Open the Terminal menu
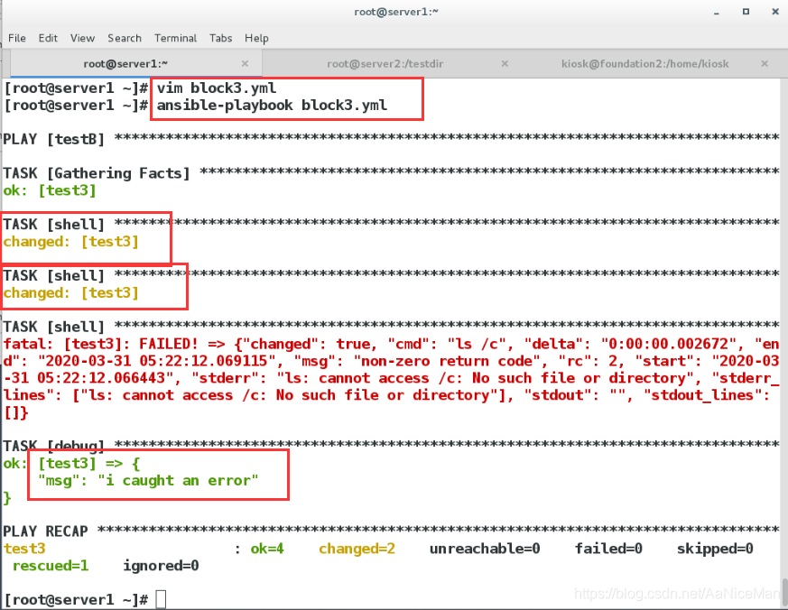The width and height of the screenshot is (788, 610). (175, 38)
